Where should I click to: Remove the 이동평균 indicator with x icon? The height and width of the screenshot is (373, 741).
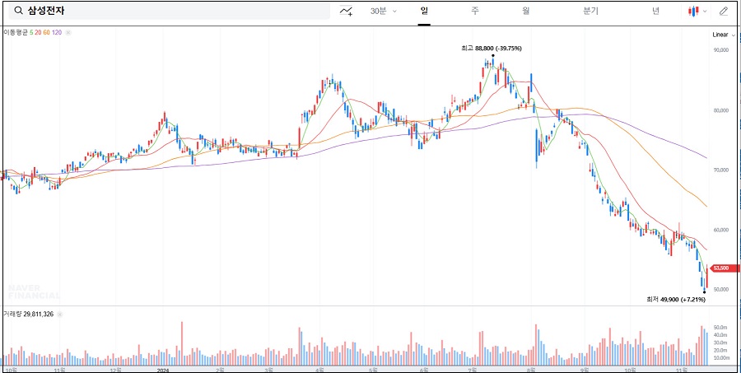68,32
